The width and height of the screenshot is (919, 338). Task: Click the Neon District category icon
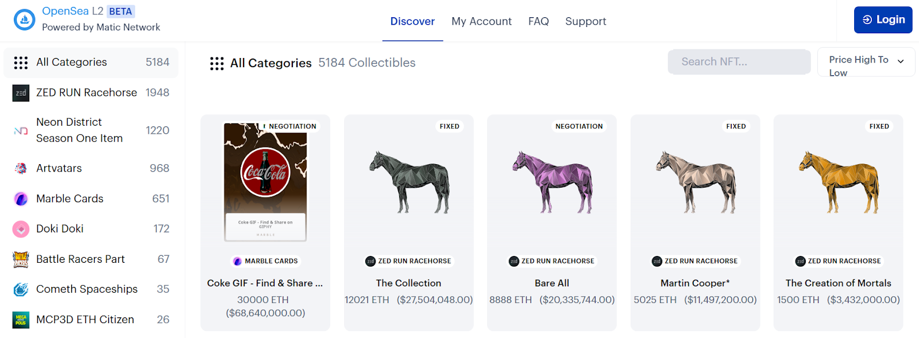[21, 131]
